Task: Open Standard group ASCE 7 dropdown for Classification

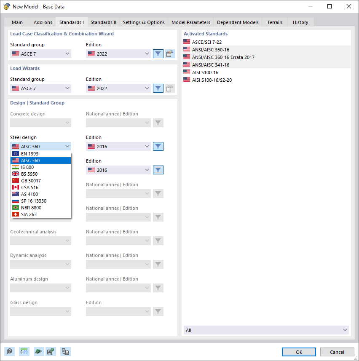Action: click(x=40, y=53)
